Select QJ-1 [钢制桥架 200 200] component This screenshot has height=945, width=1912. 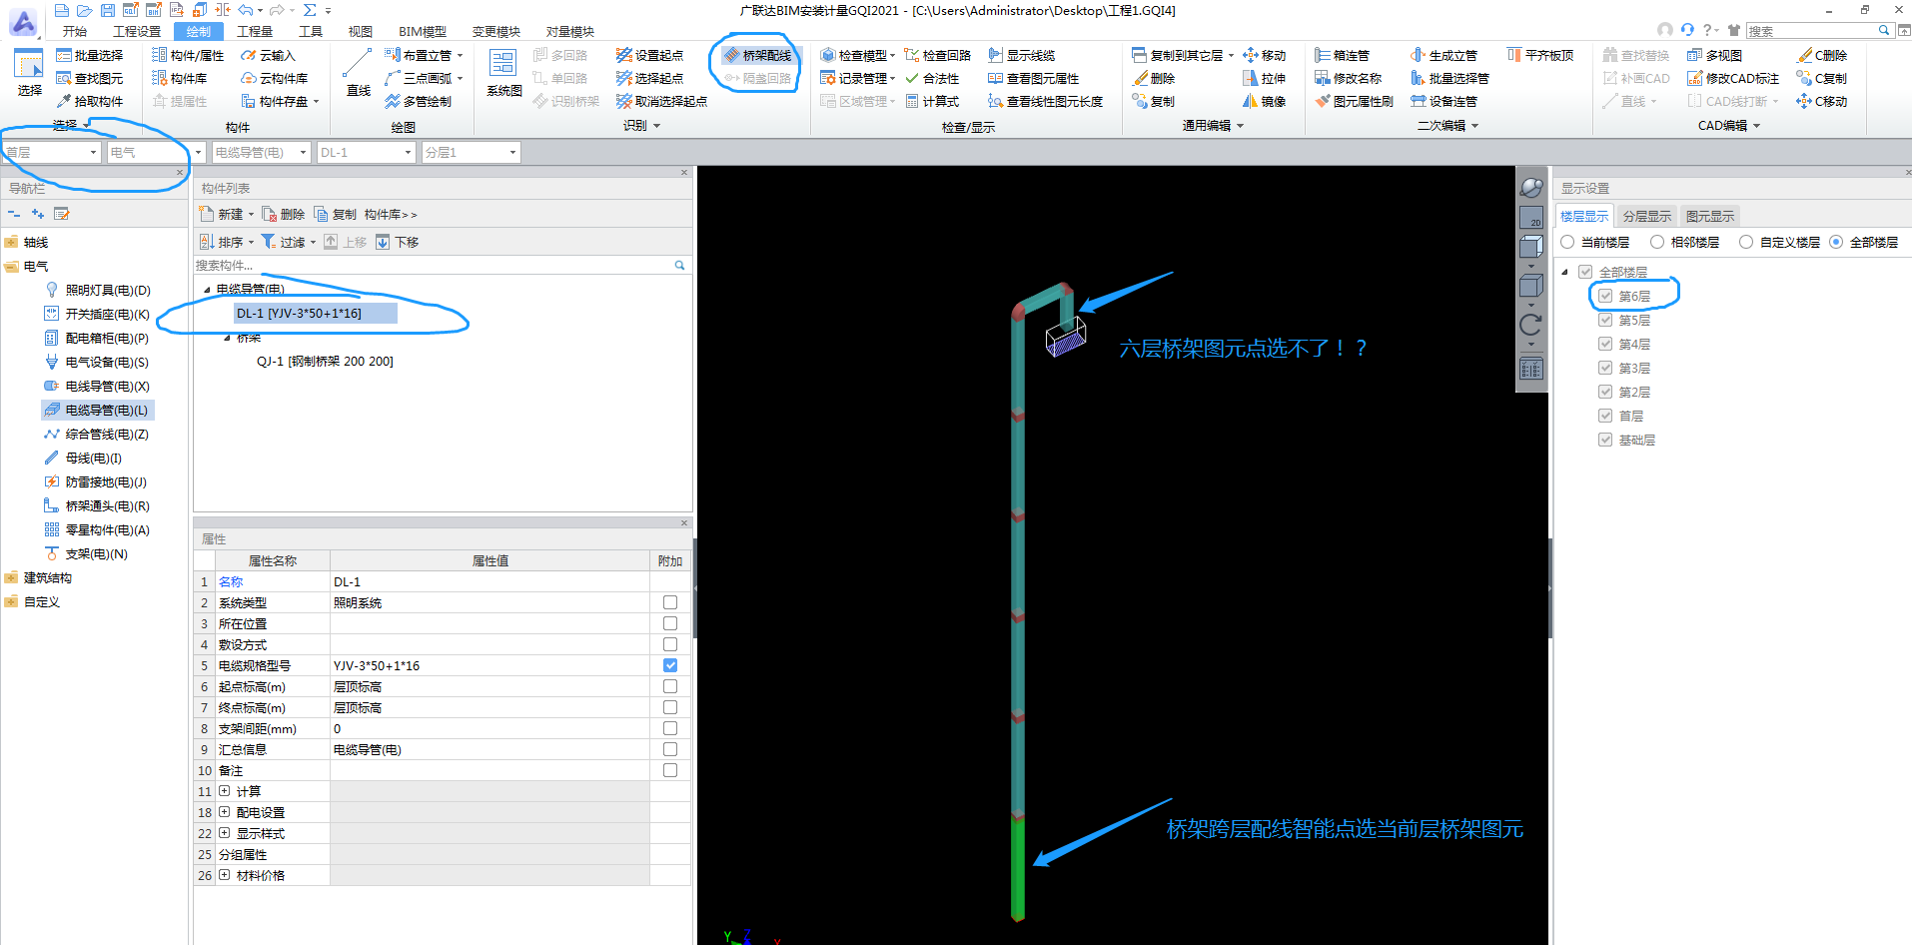point(325,361)
